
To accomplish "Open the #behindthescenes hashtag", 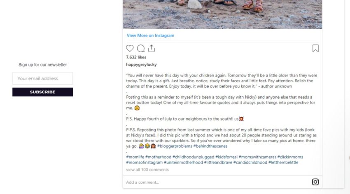I will click(x=211, y=146).
